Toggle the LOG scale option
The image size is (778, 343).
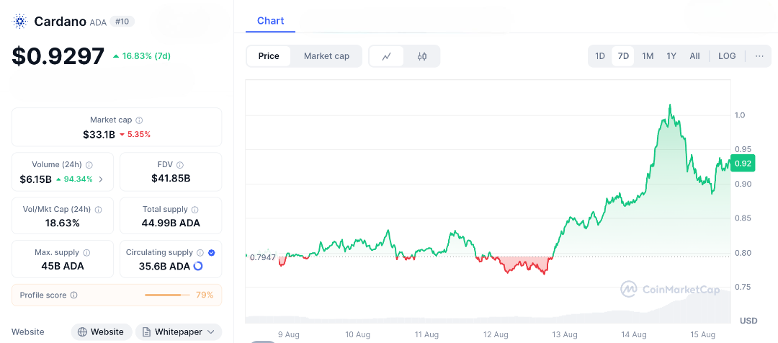click(727, 56)
